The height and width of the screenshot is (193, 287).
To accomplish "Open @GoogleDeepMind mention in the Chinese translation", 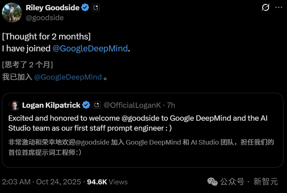I will (x=68, y=77).
